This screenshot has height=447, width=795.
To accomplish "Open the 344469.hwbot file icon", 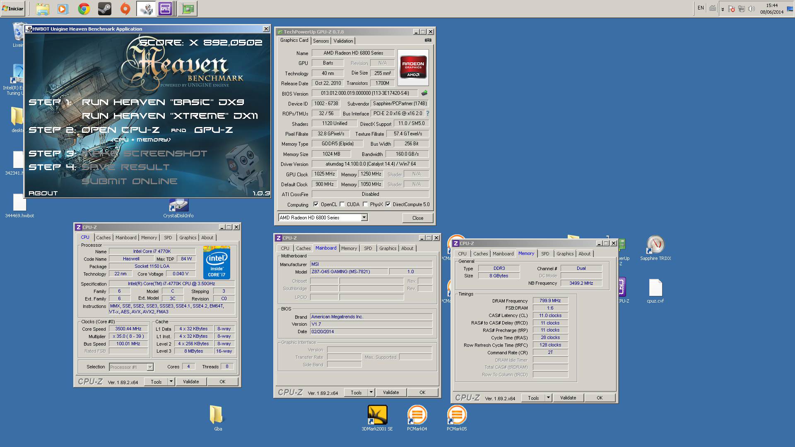I will tap(19, 206).
